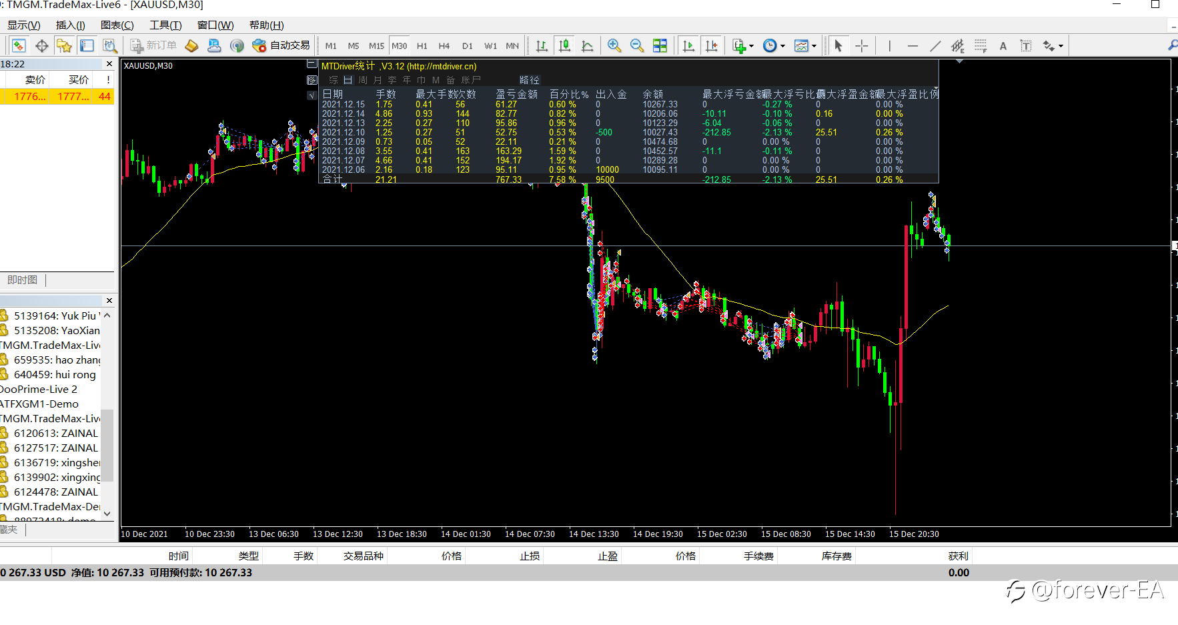The height and width of the screenshot is (625, 1178).
Task: Open the 图表(C) menu
Action: coord(117,25)
